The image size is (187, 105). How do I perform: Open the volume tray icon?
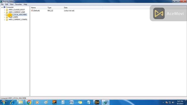(x=173, y=102)
